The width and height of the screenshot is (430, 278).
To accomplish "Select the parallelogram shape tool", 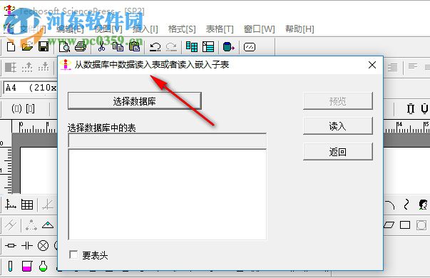I will coord(389,225).
